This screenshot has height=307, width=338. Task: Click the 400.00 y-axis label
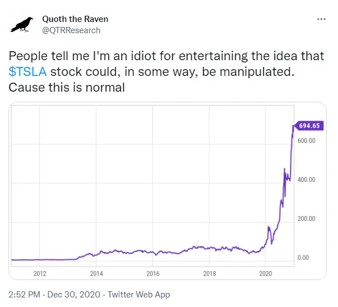307,180
